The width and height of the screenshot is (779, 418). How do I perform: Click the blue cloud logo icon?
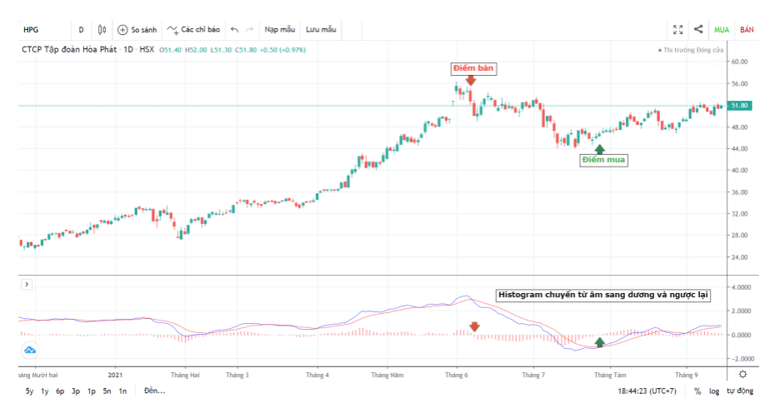(x=30, y=350)
